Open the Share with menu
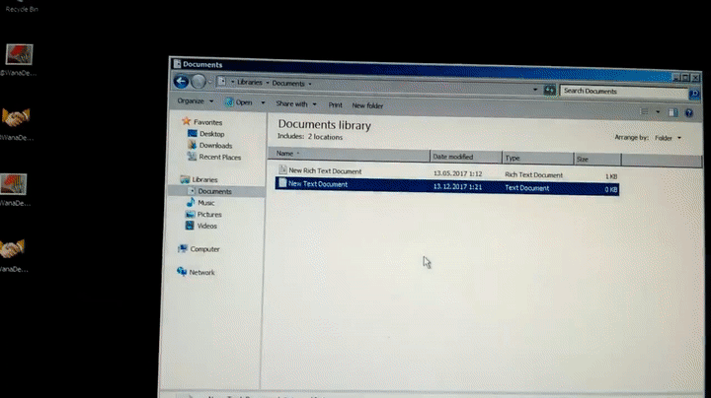 tap(296, 104)
